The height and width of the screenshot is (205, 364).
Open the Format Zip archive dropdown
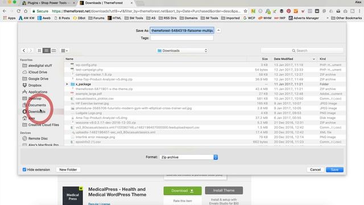pyautogui.click(x=188, y=157)
